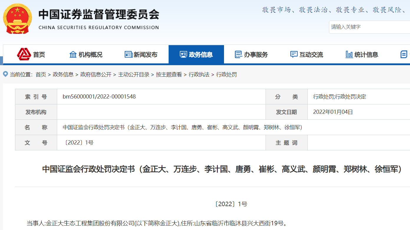Click the 首页 breadcrumb link
The height and width of the screenshot is (230, 410).
pyautogui.click(x=41, y=75)
